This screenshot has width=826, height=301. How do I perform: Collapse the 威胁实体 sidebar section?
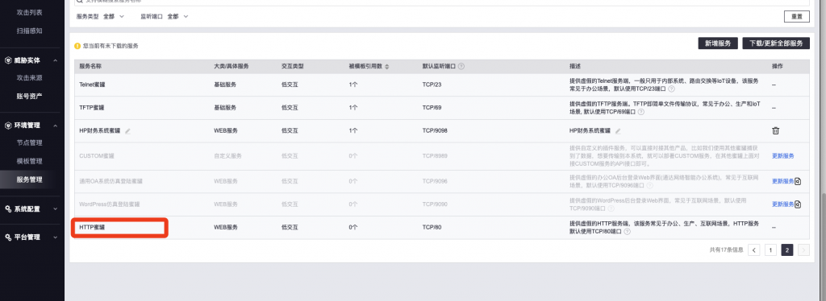click(56, 60)
